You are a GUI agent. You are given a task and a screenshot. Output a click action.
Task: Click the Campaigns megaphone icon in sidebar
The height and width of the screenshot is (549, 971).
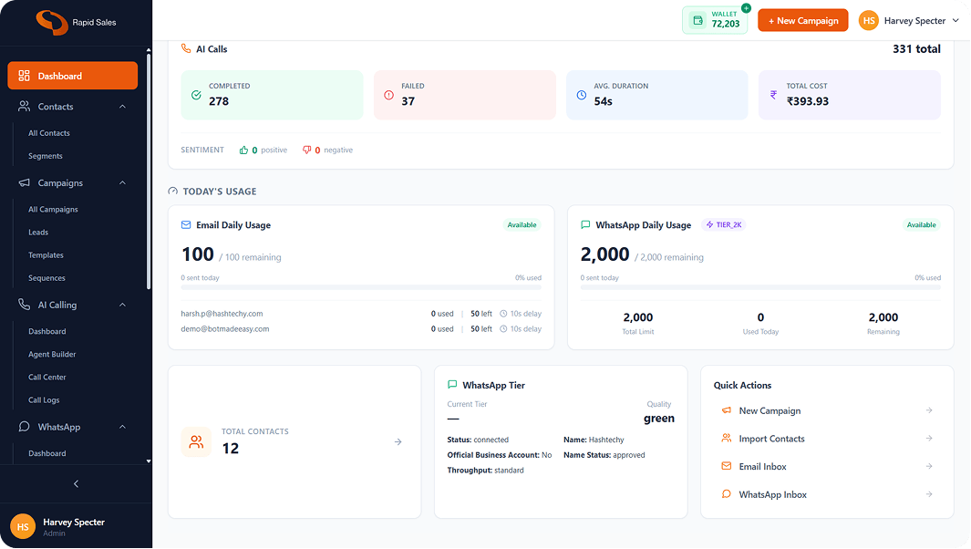pyautogui.click(x=24, y=182)
